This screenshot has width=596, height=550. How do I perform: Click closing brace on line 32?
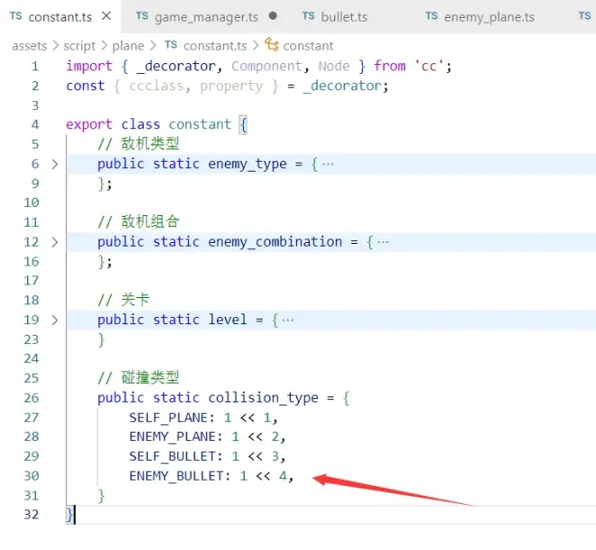(70, 515)
